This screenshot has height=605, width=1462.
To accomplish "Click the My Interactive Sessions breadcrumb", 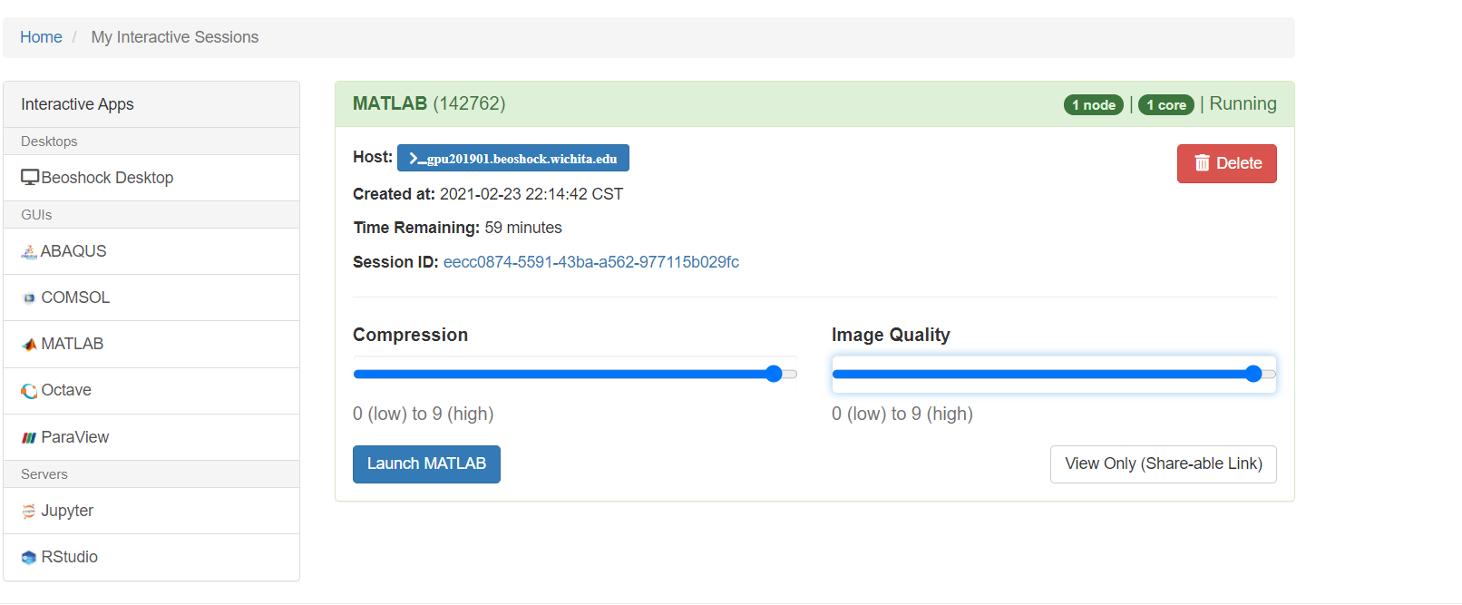I will pyautogui.click(x=175, y=37).
